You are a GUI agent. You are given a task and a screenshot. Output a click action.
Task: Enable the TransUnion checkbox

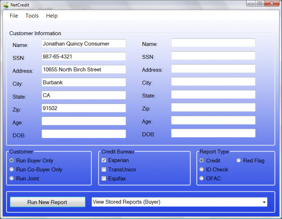104,169
